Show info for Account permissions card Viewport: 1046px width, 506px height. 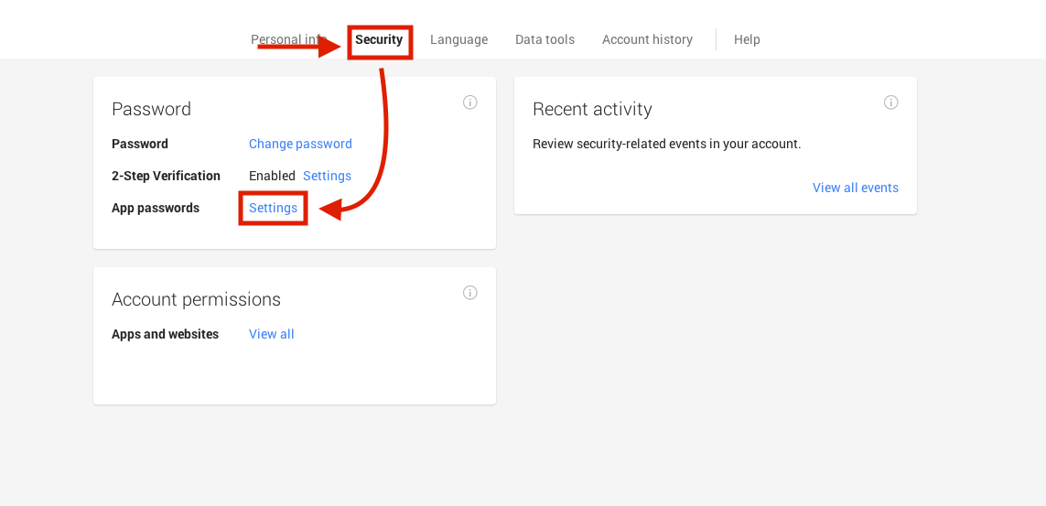469,293
